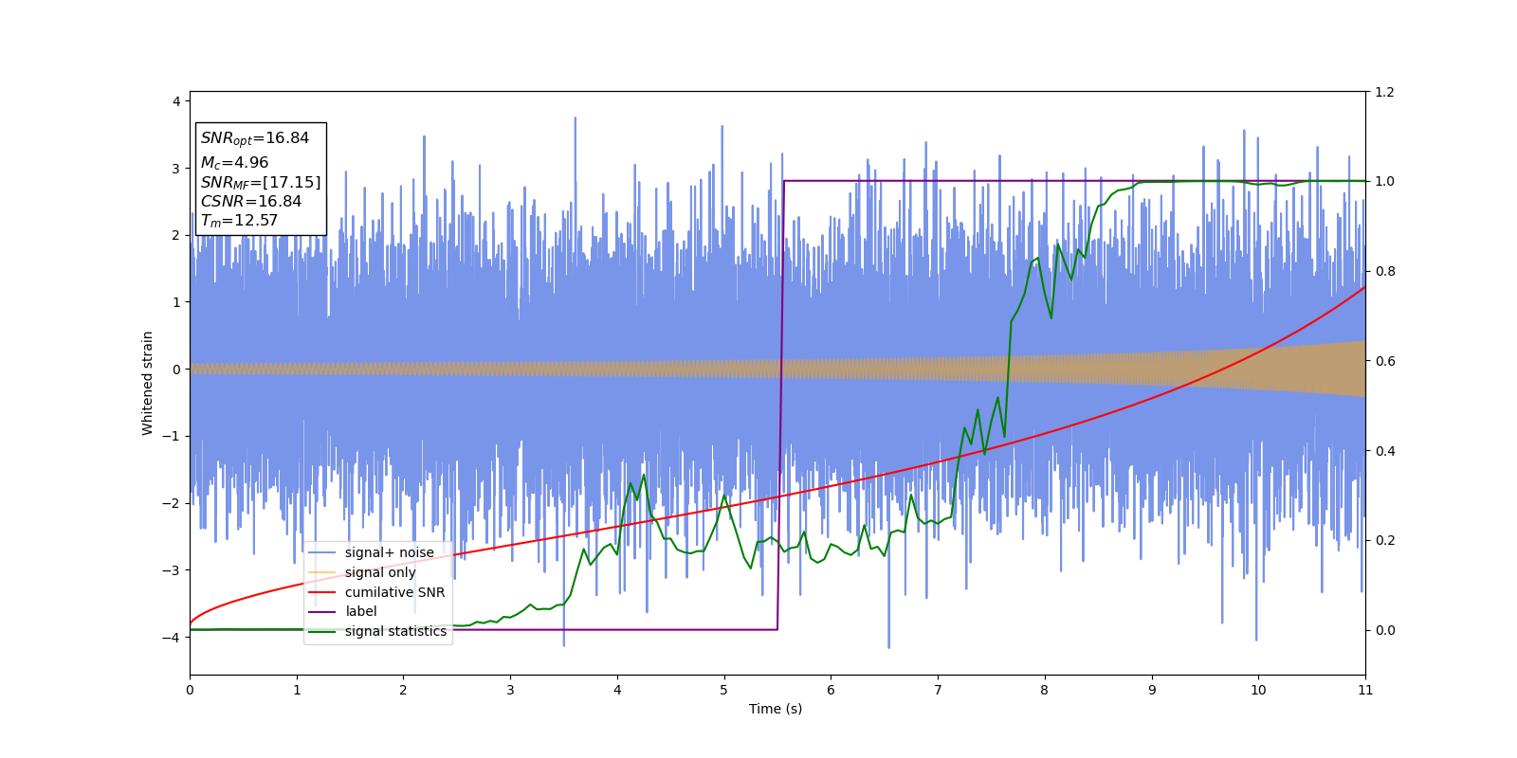Viewport: 1517px width, 758px height.
Task: Click right-axis tick label 1.2
Action: point(1384,92)
